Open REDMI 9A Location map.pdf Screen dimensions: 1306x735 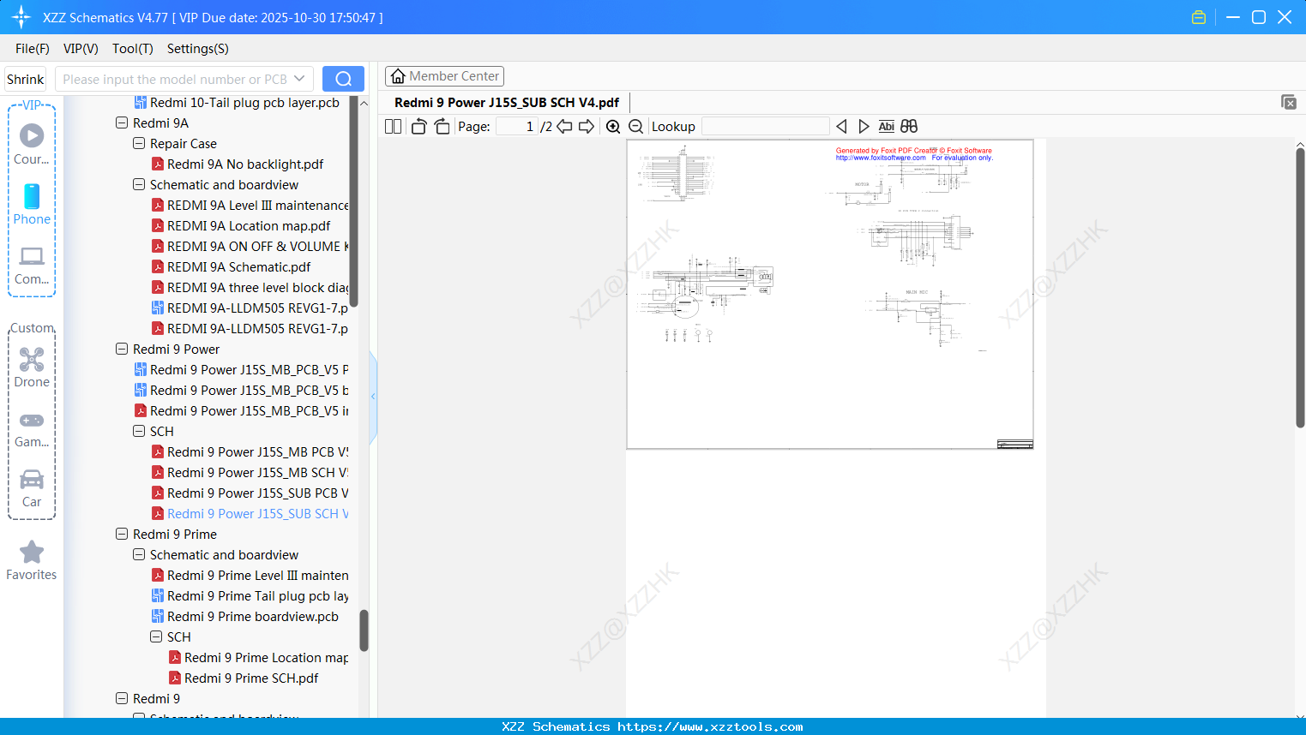(x=240, y=225)
